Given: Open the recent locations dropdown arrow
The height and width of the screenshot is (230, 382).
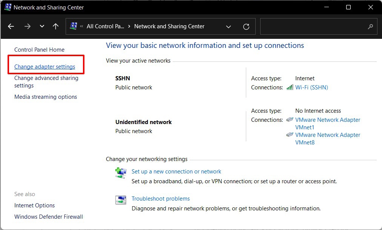Looking at the screenshot, I should tap(42, 26).
